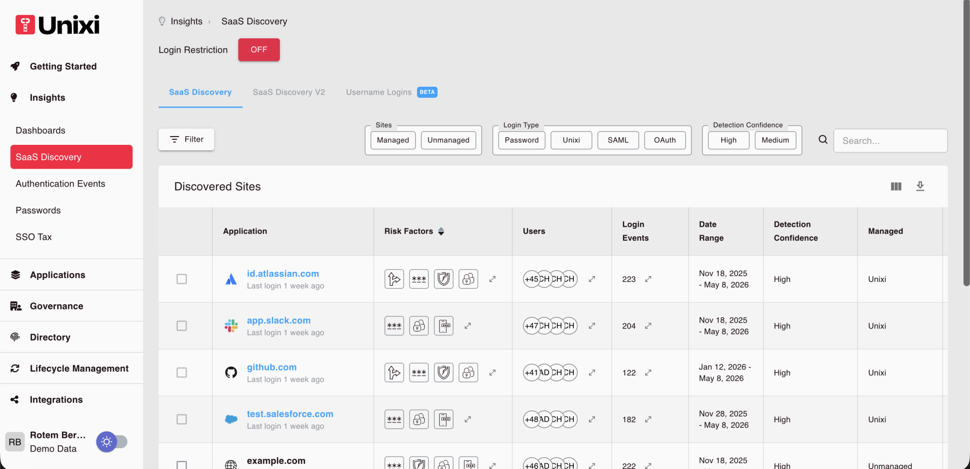
Task: Expand login events for 182
Action: click(x=648, y=419)
